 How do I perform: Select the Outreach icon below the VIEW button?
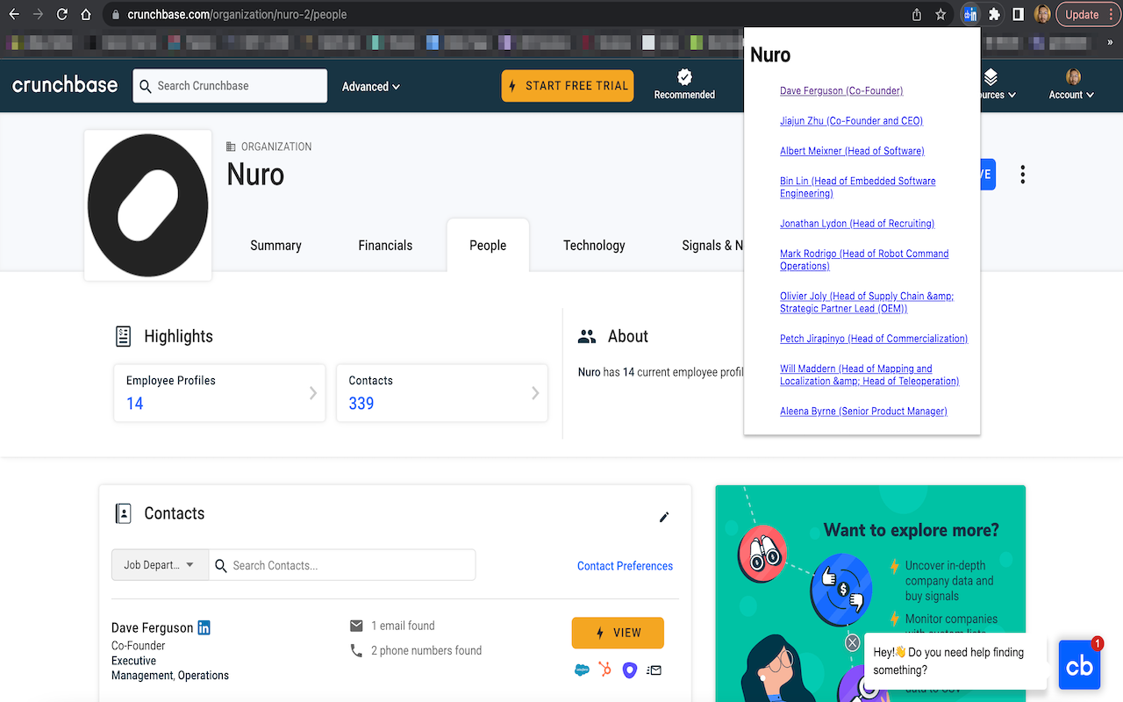629,670
